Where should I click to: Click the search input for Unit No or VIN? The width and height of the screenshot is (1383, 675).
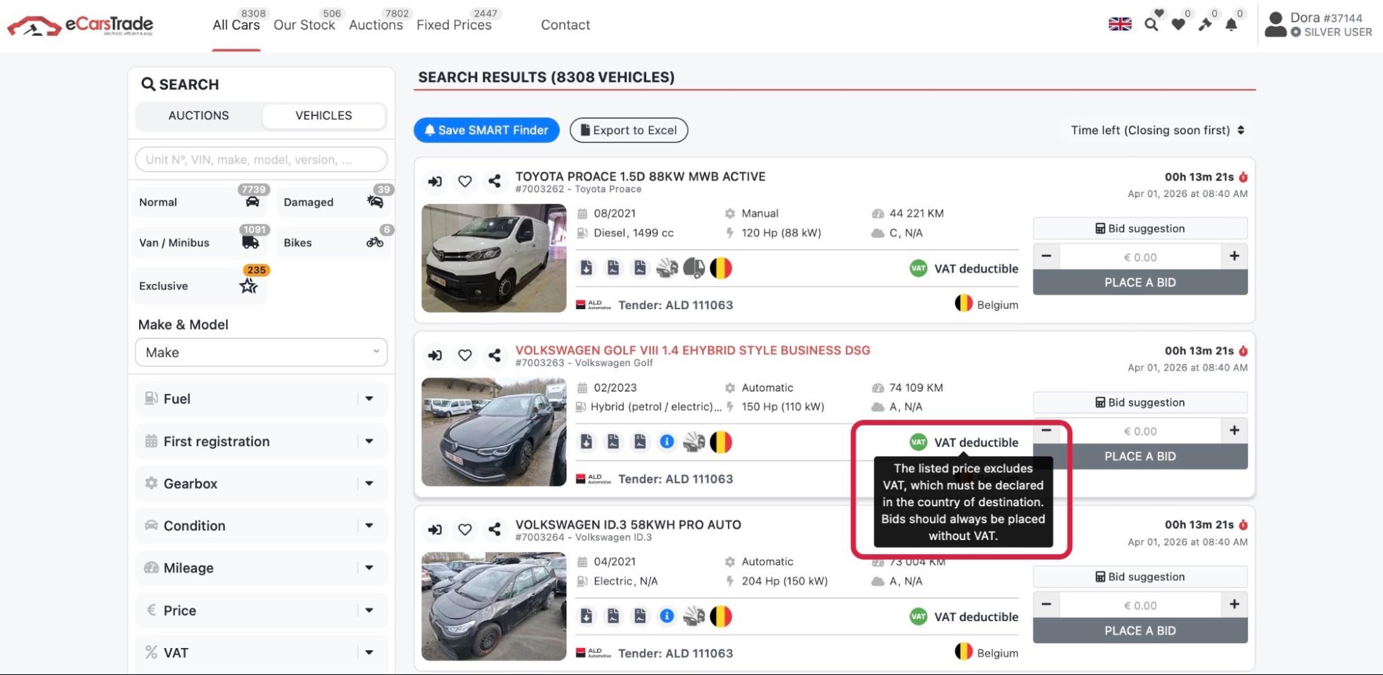point(261,160)
